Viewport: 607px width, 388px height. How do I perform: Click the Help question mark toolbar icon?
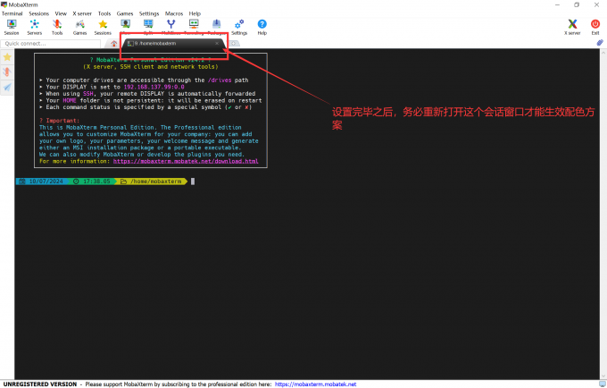tap(262, 27)
